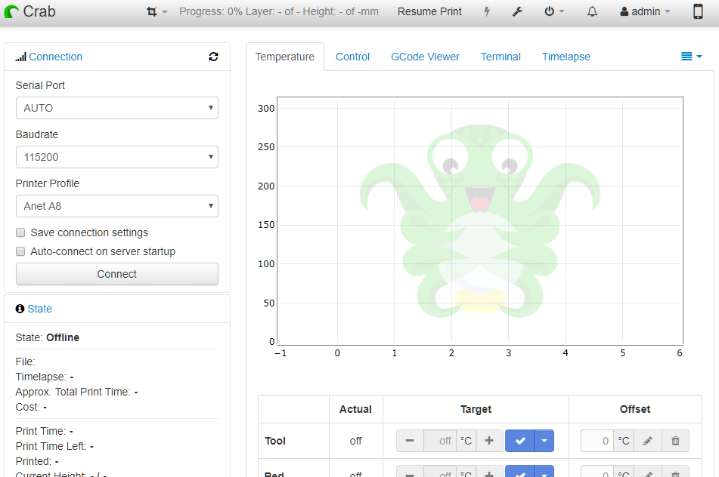Image resolution: width=719 pixels, height=477 pixels.
Task: Open the Timelapse tab
Action: pos(566,57)
